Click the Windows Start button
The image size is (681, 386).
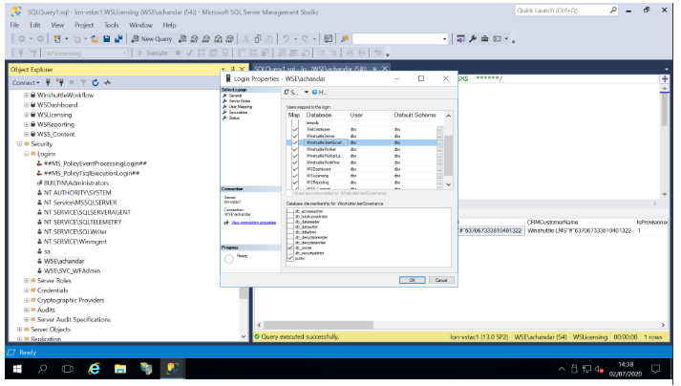click(15, 368)
